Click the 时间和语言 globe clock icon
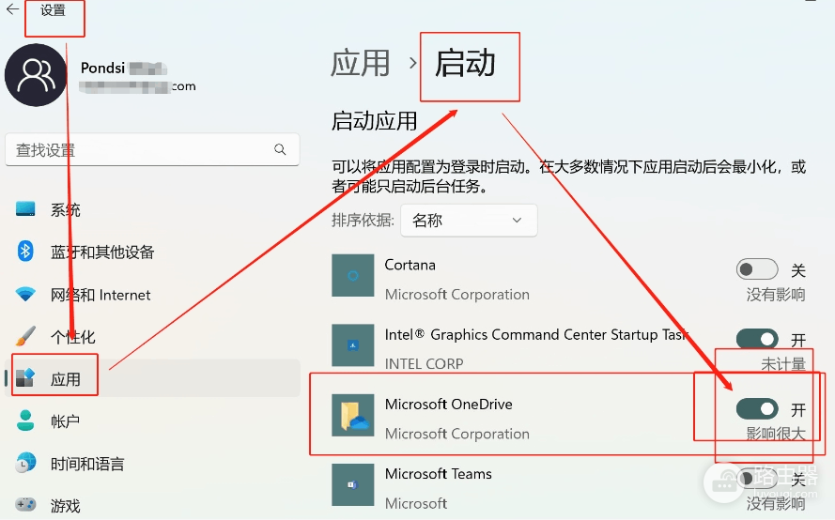 [25, 463]
